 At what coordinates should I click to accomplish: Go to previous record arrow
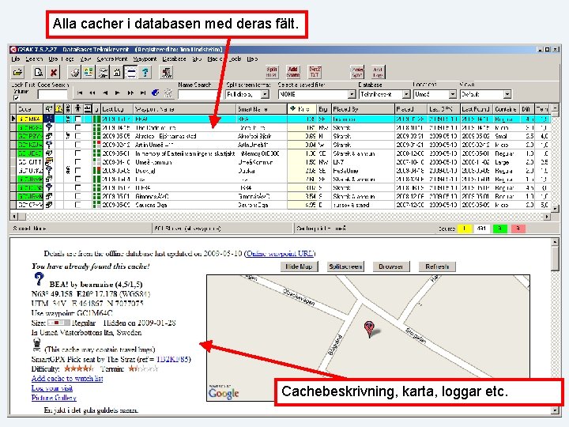(x=105, y=93)
